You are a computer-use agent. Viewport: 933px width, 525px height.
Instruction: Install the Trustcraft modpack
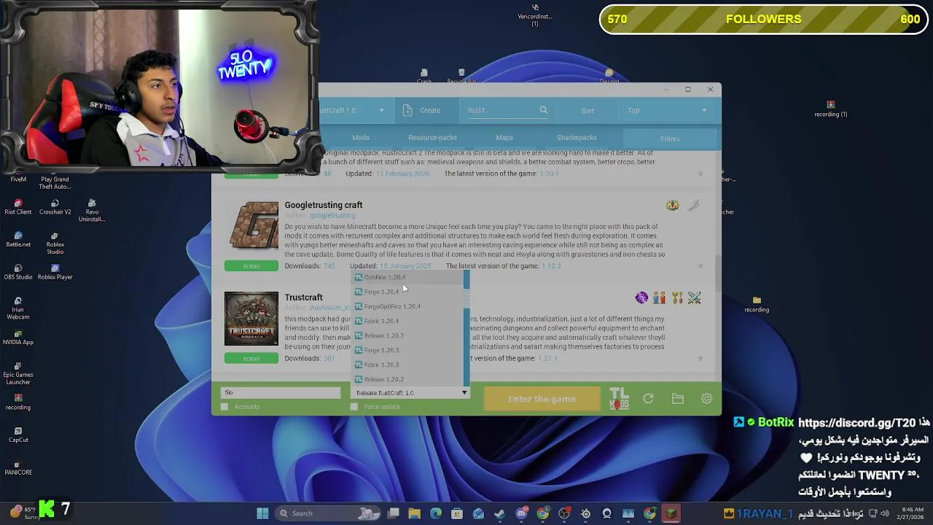(x=251, y=359)
